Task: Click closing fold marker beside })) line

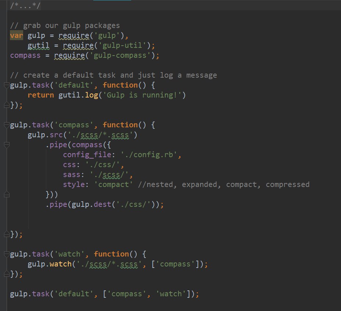Action: [6, 194]
